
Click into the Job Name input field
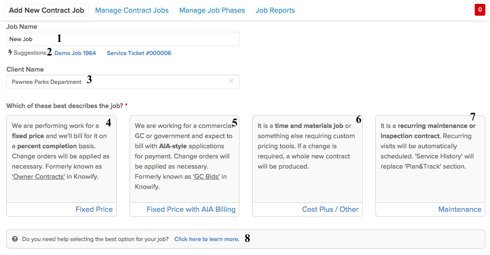coord(123,39)
